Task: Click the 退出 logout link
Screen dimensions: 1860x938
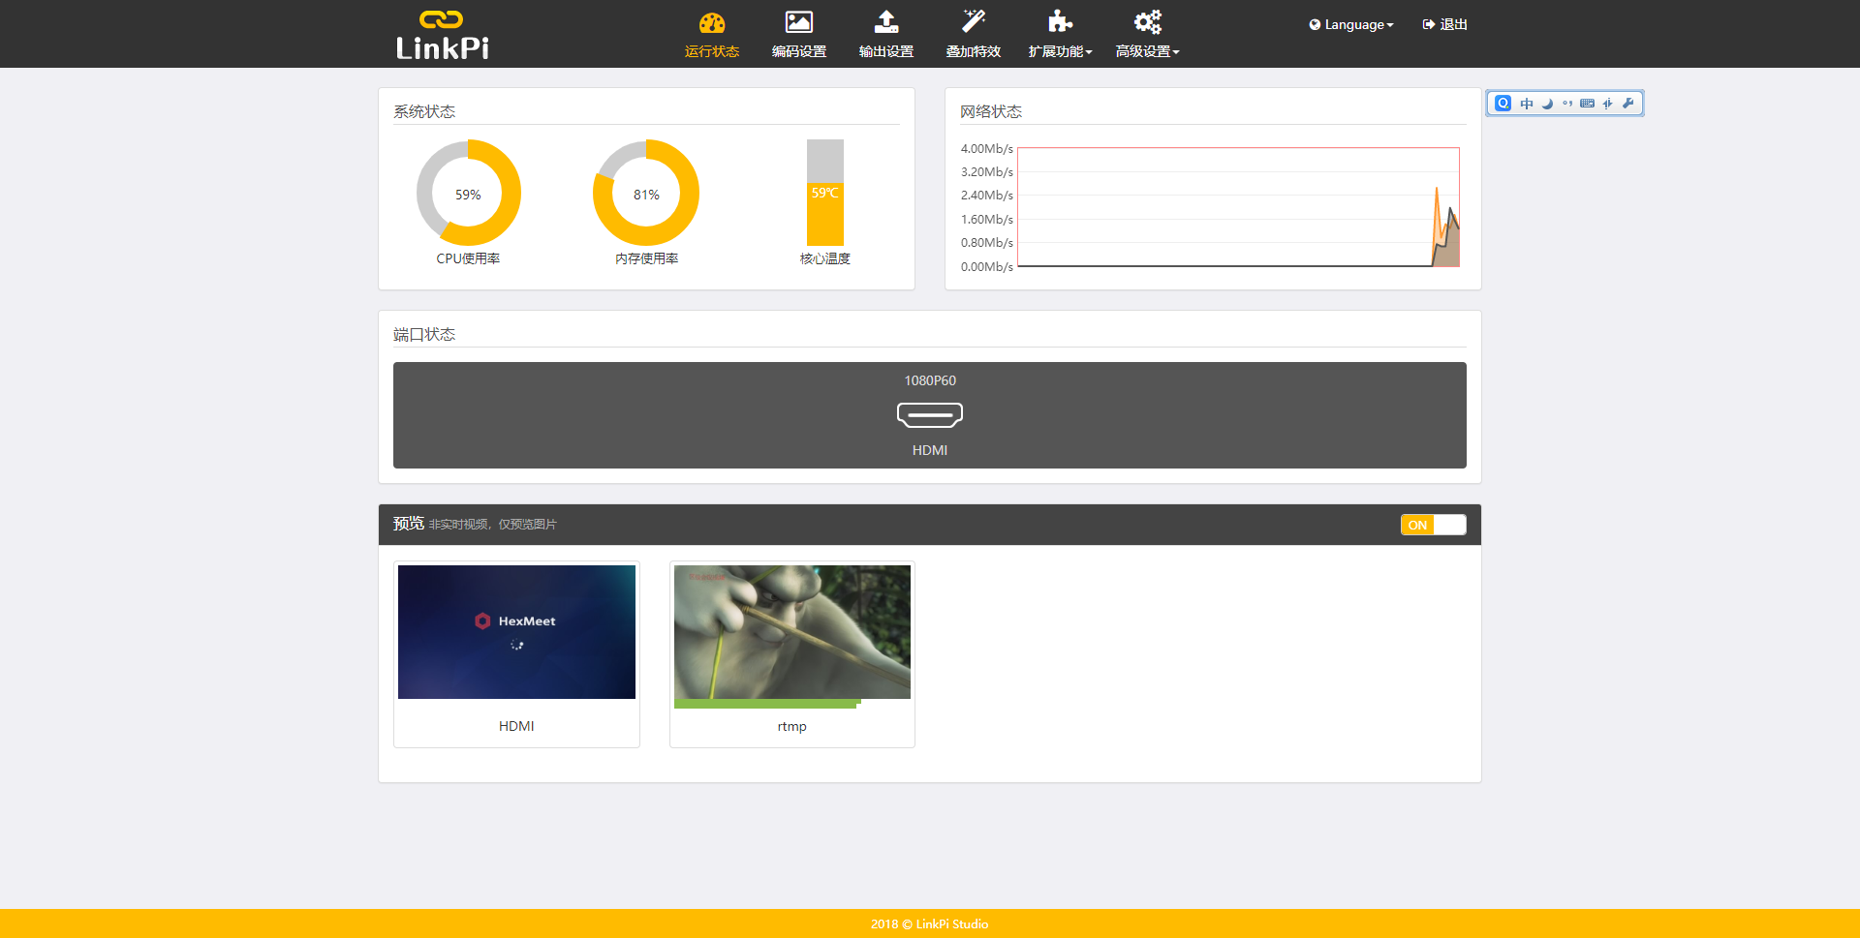Action: coord(1444,24)
